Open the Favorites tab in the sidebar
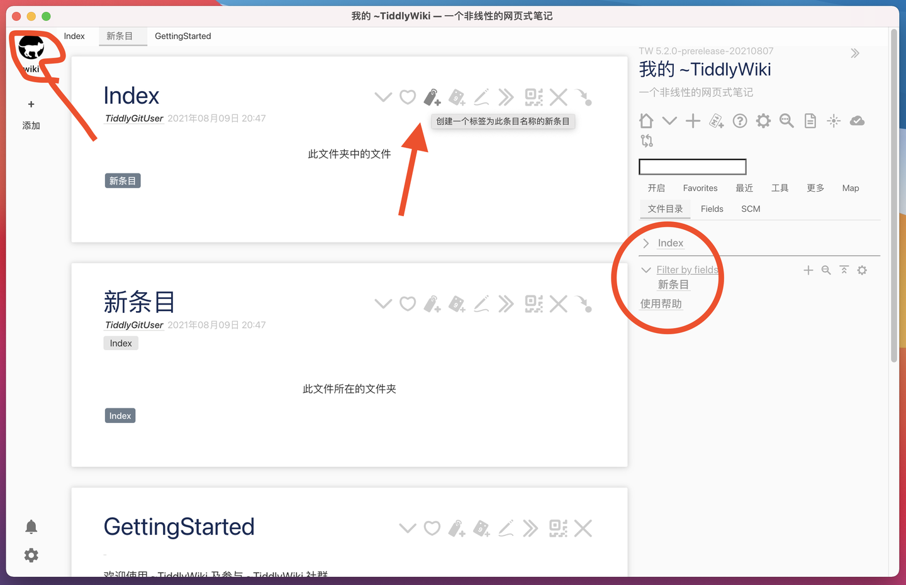 [700, 188]
